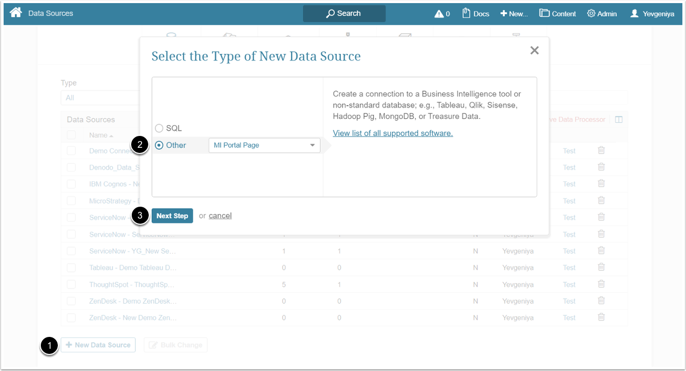Screen dimensions: 686x371
Task: Open the Admin menu
Action: coord(602,14)
